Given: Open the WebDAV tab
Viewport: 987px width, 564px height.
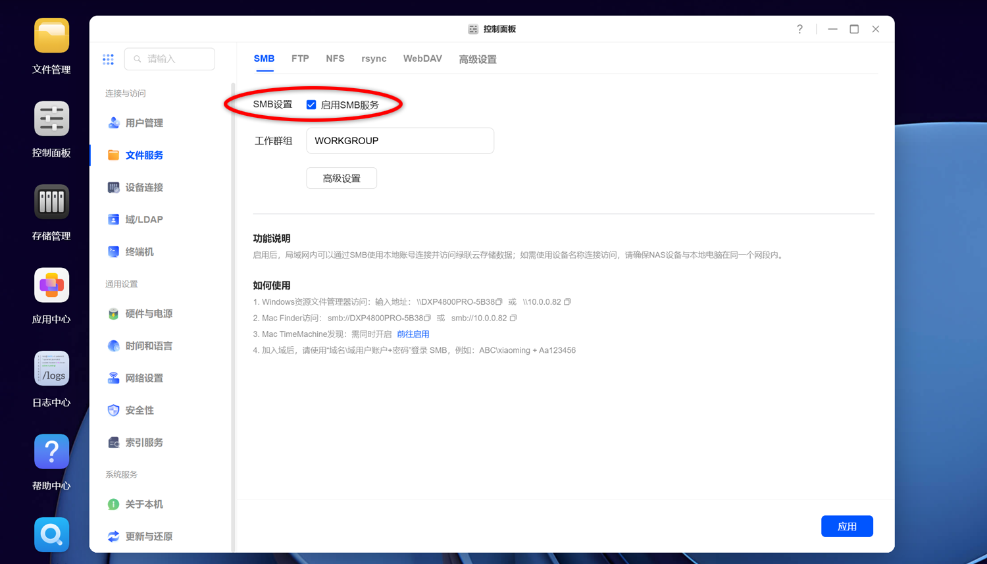Looking at the screenshot, I should tap(422, 59).
